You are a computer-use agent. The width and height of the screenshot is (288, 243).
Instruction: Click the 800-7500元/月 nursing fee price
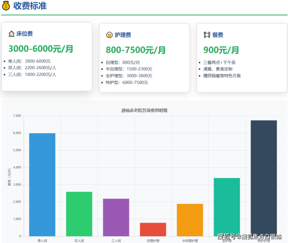136,50
